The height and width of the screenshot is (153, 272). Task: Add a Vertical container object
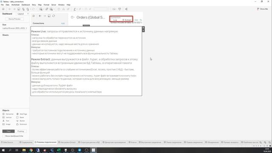point(7,117)
